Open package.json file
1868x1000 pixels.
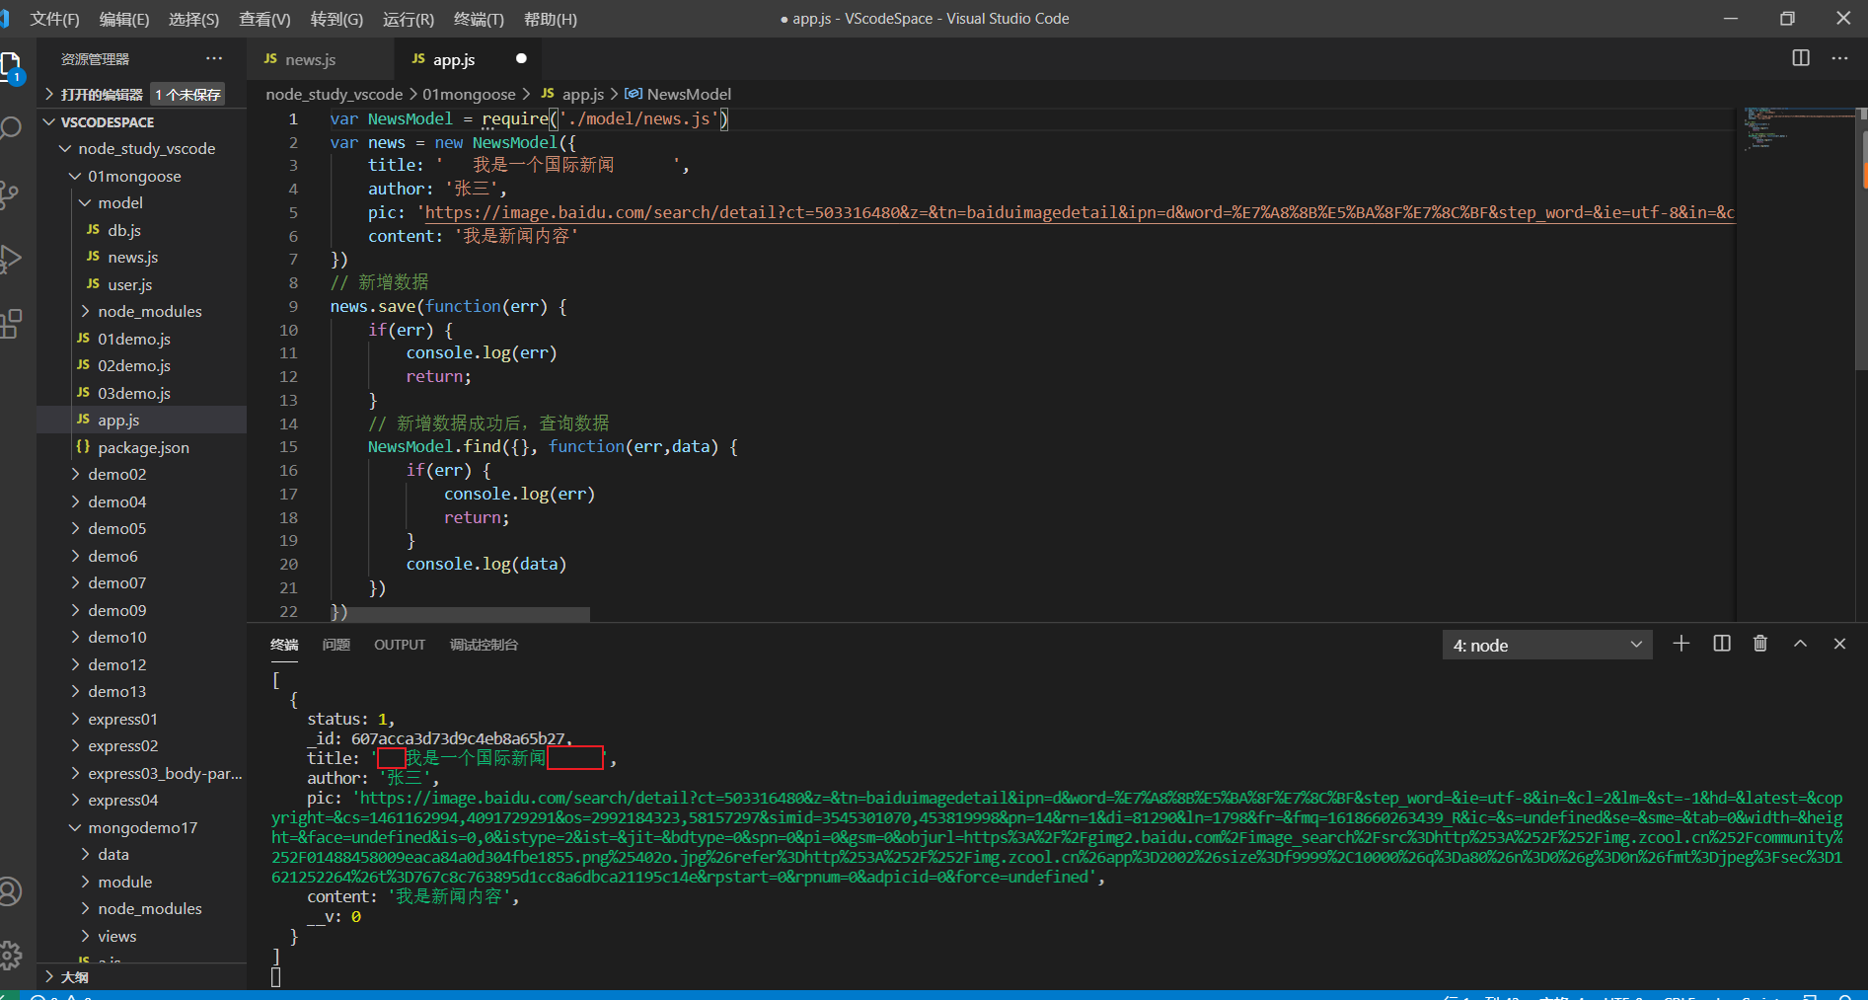click(142, 447)
